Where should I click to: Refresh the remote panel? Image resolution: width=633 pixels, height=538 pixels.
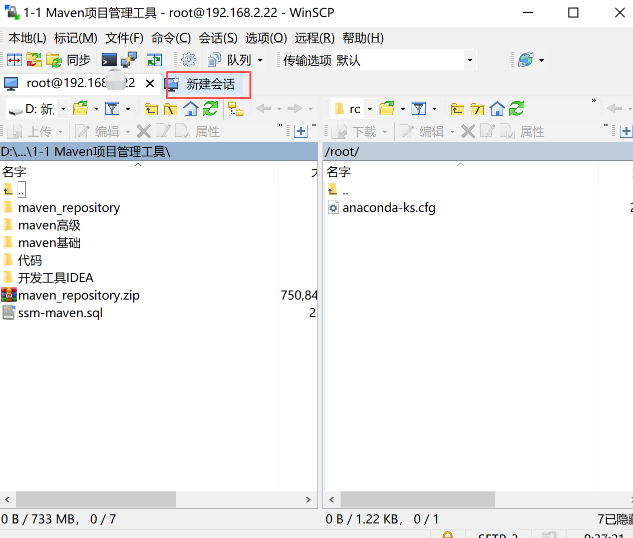[x=517, y=108]
